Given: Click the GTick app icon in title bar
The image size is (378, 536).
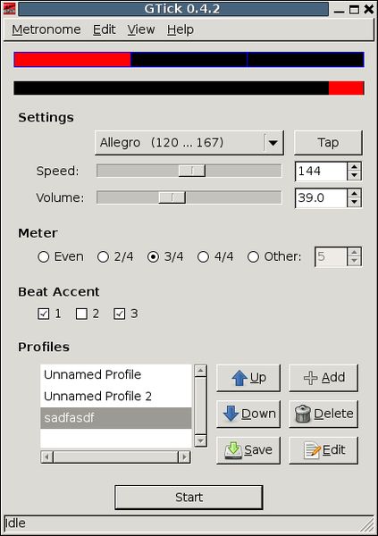Looking at the screenshot, I should point(9,9).
